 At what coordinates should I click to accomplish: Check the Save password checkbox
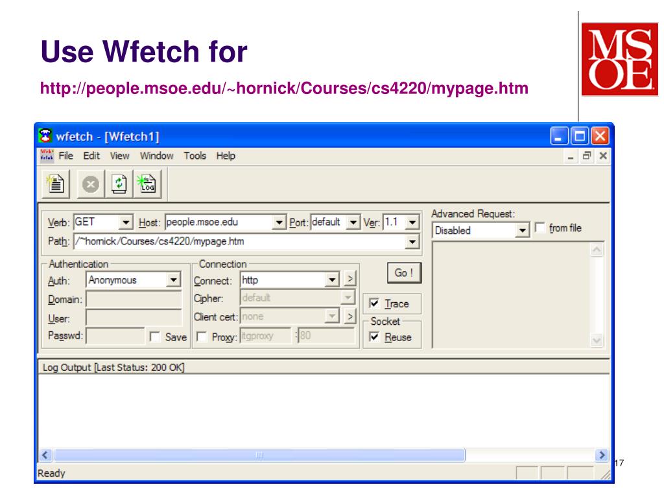click(155, 337)
